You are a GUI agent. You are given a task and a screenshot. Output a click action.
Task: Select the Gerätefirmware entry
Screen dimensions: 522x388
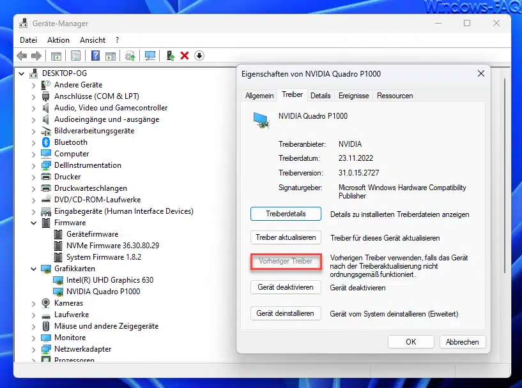point(92,234)
